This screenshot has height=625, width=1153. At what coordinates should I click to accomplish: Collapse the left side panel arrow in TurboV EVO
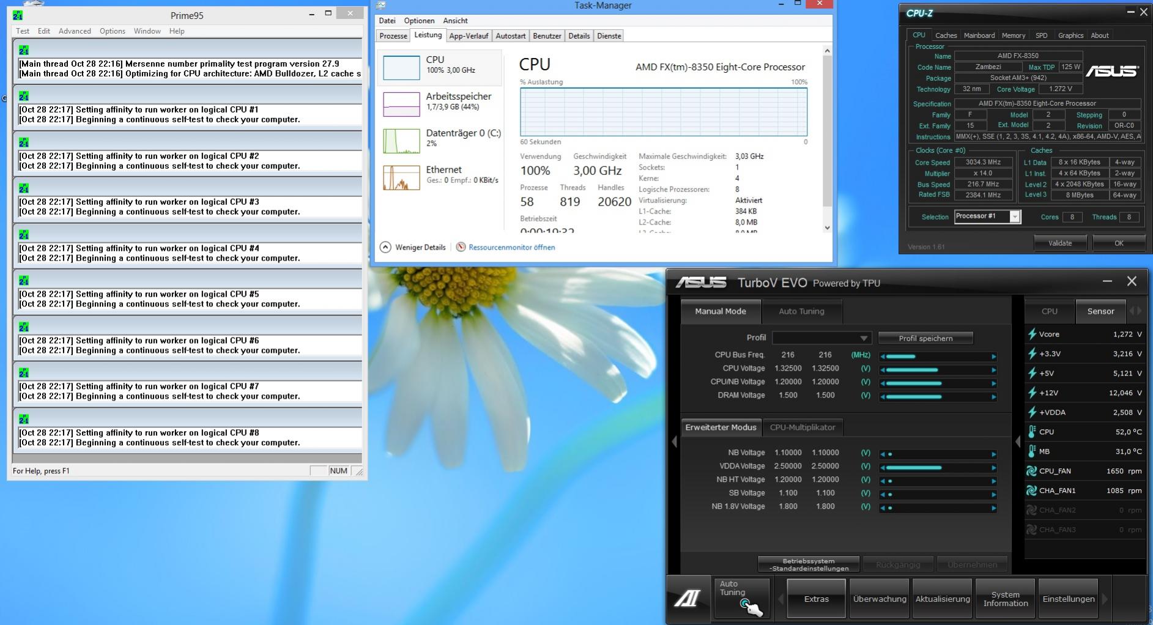click(674, 442)
